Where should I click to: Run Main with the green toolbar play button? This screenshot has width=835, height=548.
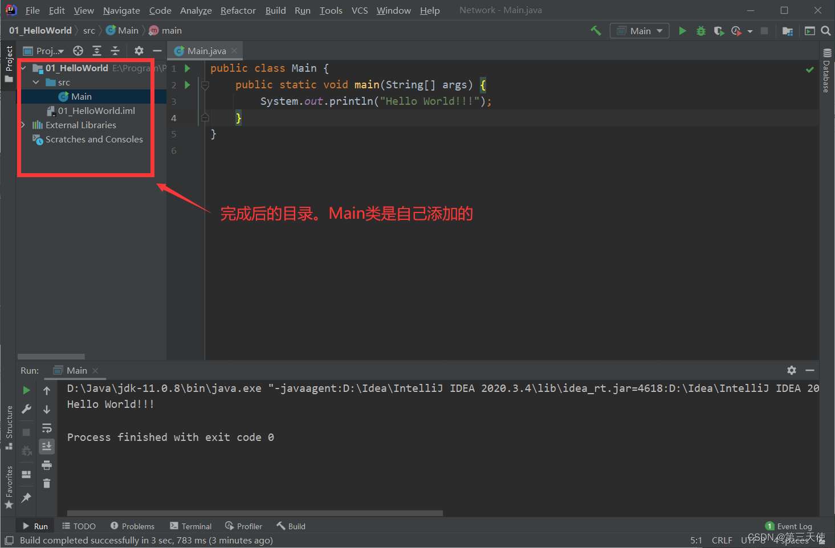click(x=682, y=31)
